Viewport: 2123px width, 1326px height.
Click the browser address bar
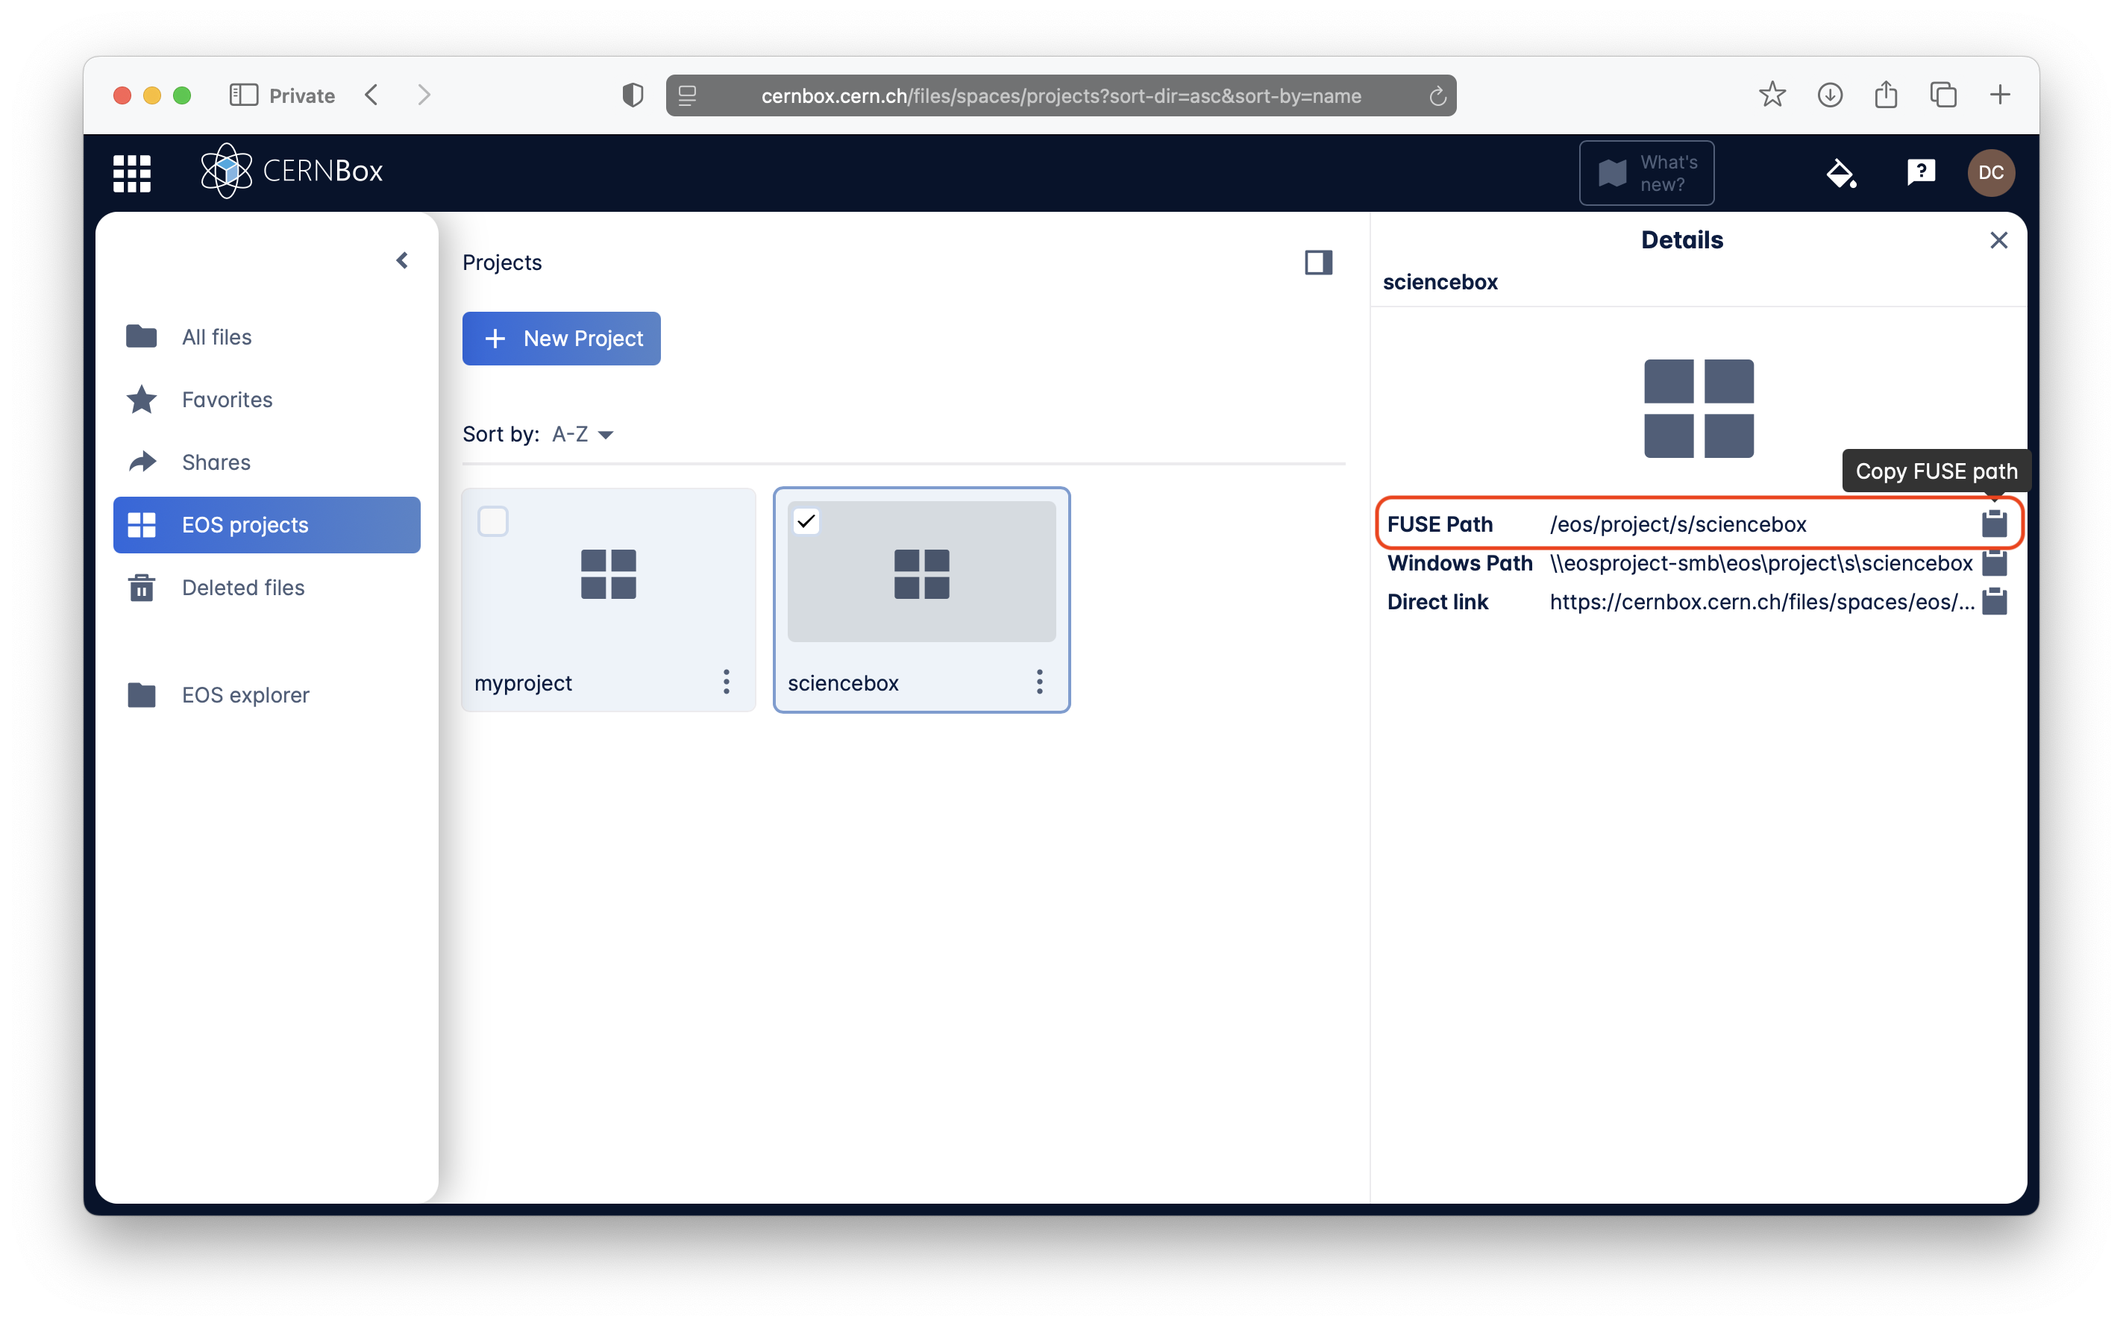[x=1060, y=95]
